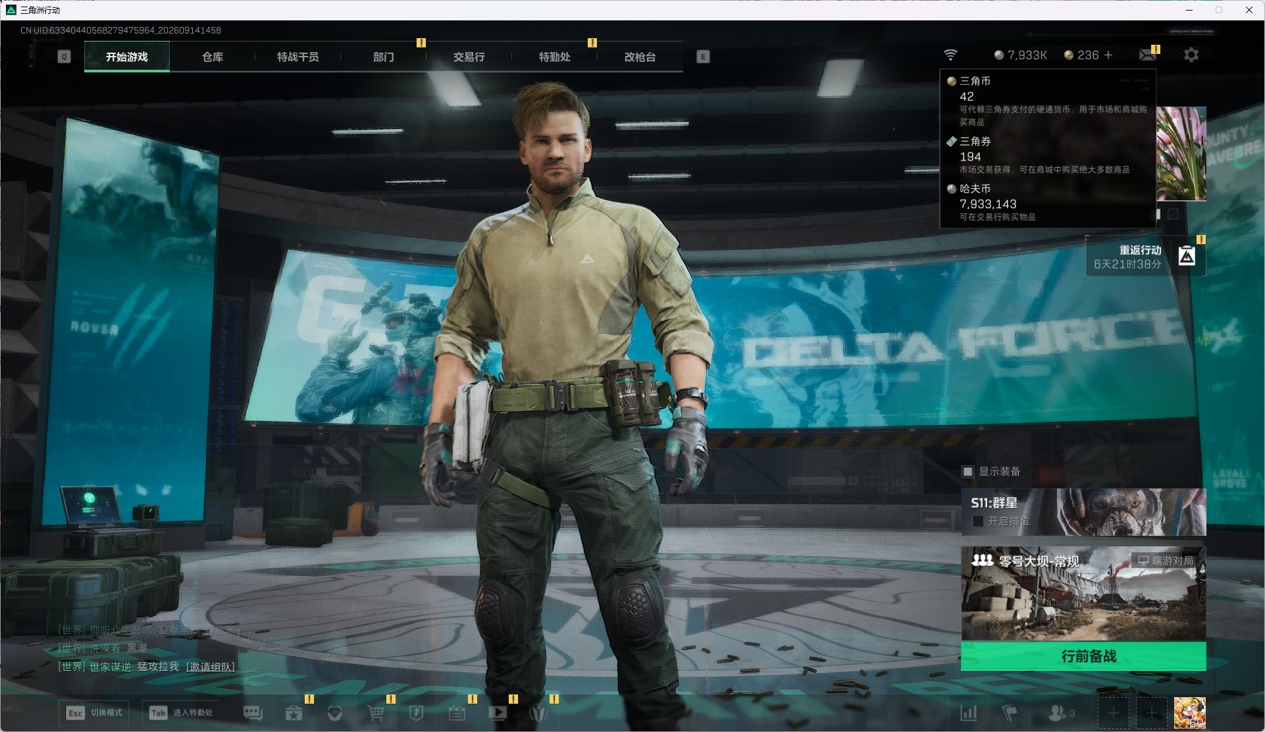Select the 零号大坝-常规 map card
Image resolution: width=1265 pixels, height=732 pixels.
click(x=1083, y=593)
